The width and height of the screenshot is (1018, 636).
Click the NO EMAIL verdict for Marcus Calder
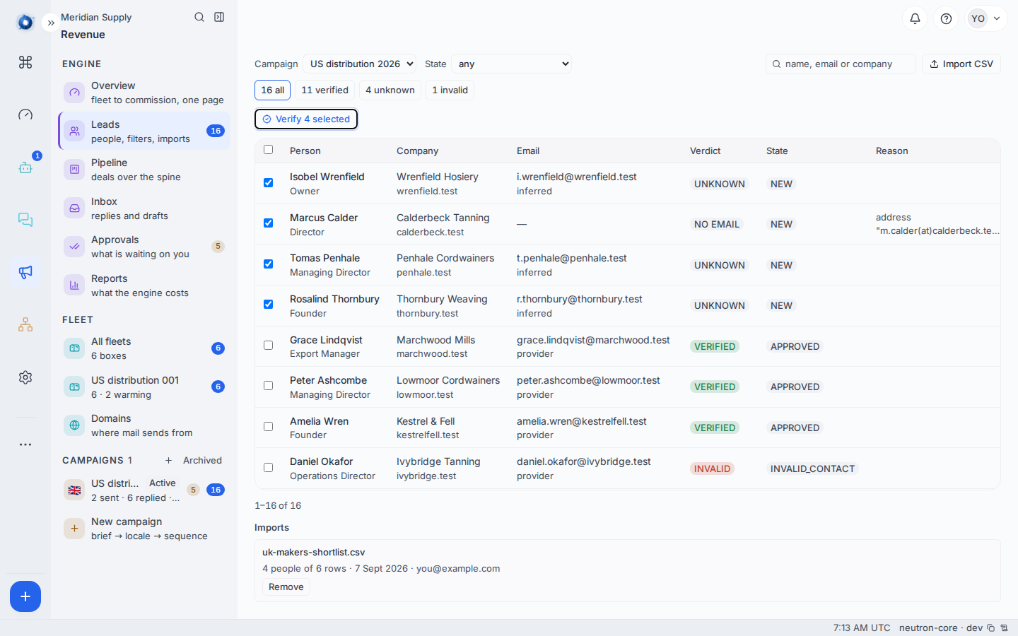point(716,224)
